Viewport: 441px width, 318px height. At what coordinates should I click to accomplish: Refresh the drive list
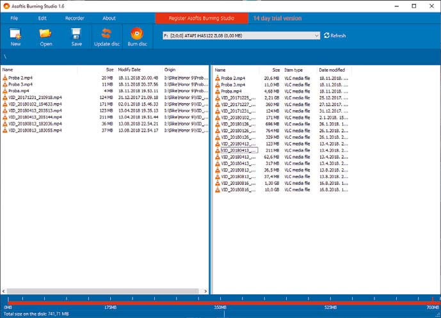(x=335, y=36)
